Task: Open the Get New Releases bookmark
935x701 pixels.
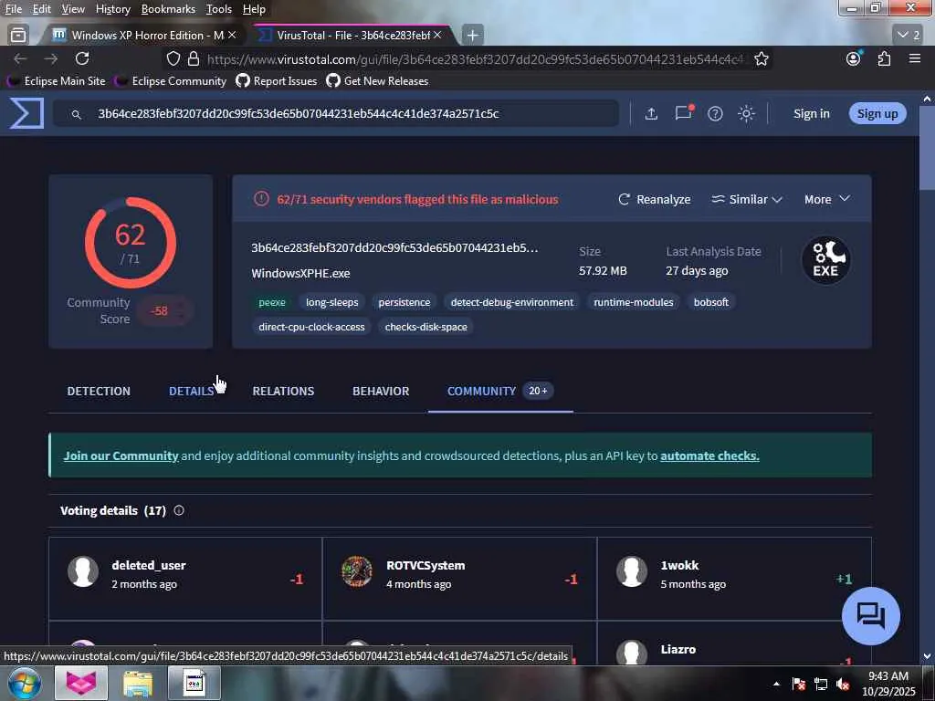Action: (x=377, y=81)
